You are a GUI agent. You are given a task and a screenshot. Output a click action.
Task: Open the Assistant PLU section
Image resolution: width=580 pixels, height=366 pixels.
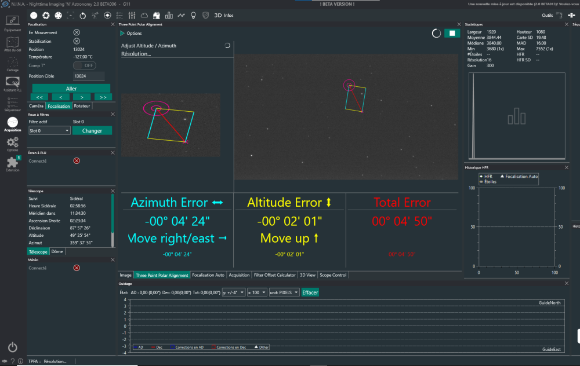(13, 84)
